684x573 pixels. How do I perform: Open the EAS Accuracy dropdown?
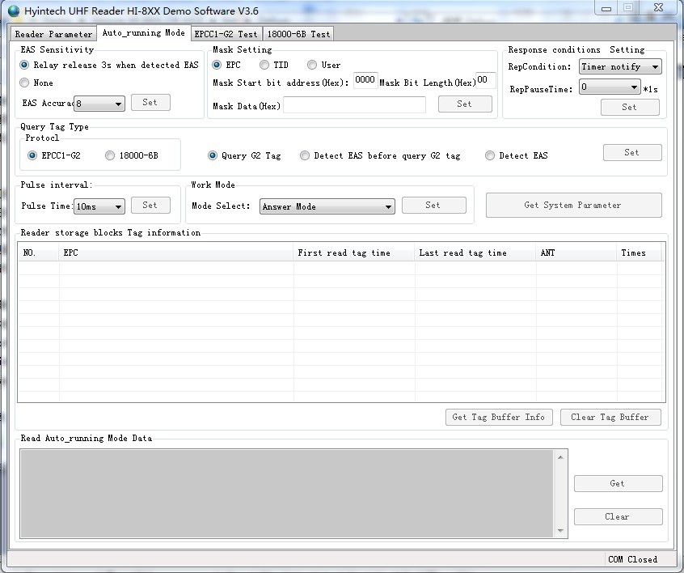99,104
